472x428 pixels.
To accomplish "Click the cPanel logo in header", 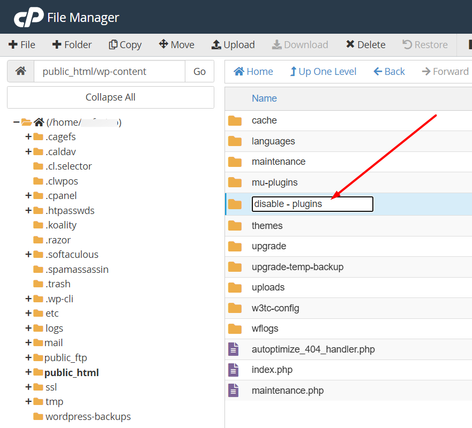I will tap(29, 17).
